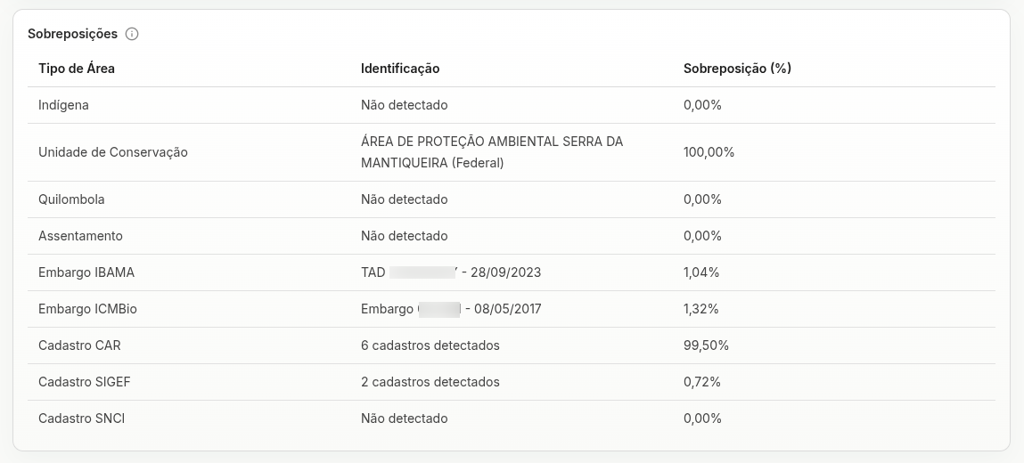Open ÁREA DE PROTEÇÃO AMBIENTAL SERRA DA MANTIQUEIRA entry
1024x463 pixels.
[492, 152]
